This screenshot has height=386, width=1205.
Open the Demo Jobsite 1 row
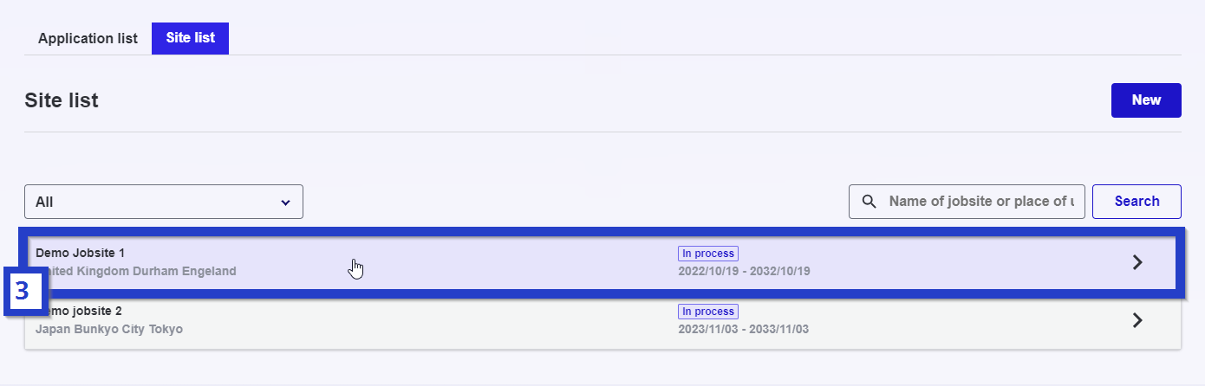click(x=602, y=262)
